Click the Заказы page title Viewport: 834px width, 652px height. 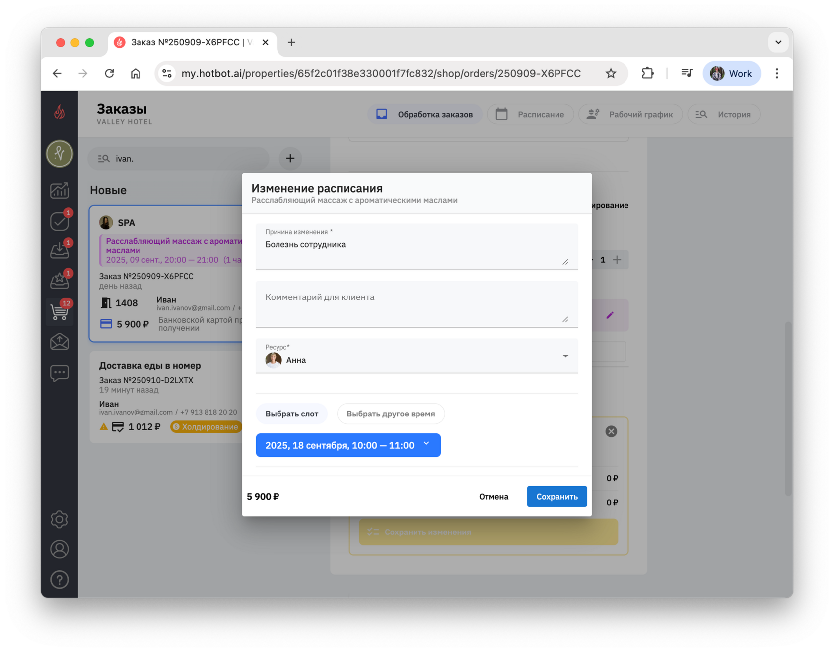[122, 109]
